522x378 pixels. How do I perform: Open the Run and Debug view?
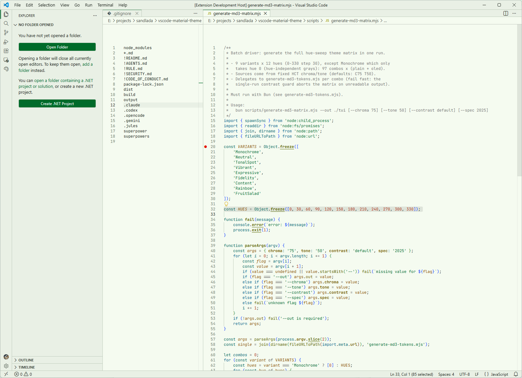[x=6, y=42]
